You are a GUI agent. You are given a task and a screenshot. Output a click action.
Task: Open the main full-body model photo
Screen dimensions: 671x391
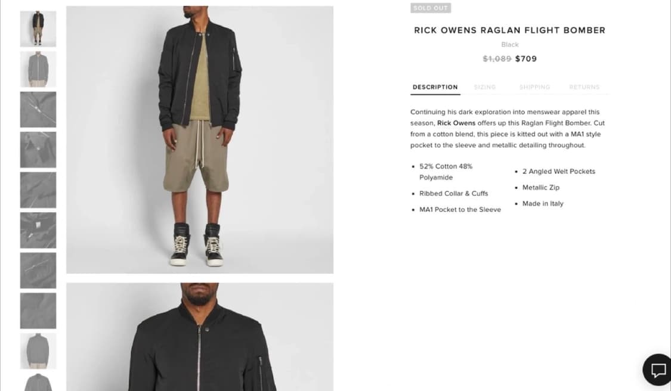point(200,140)
